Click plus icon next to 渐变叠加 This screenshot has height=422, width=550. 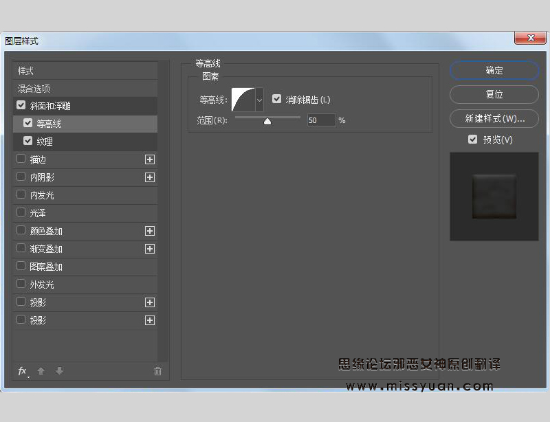tap(150, 249)
